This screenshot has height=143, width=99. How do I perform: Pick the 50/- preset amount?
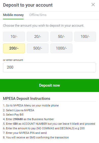tap(61, 37)
